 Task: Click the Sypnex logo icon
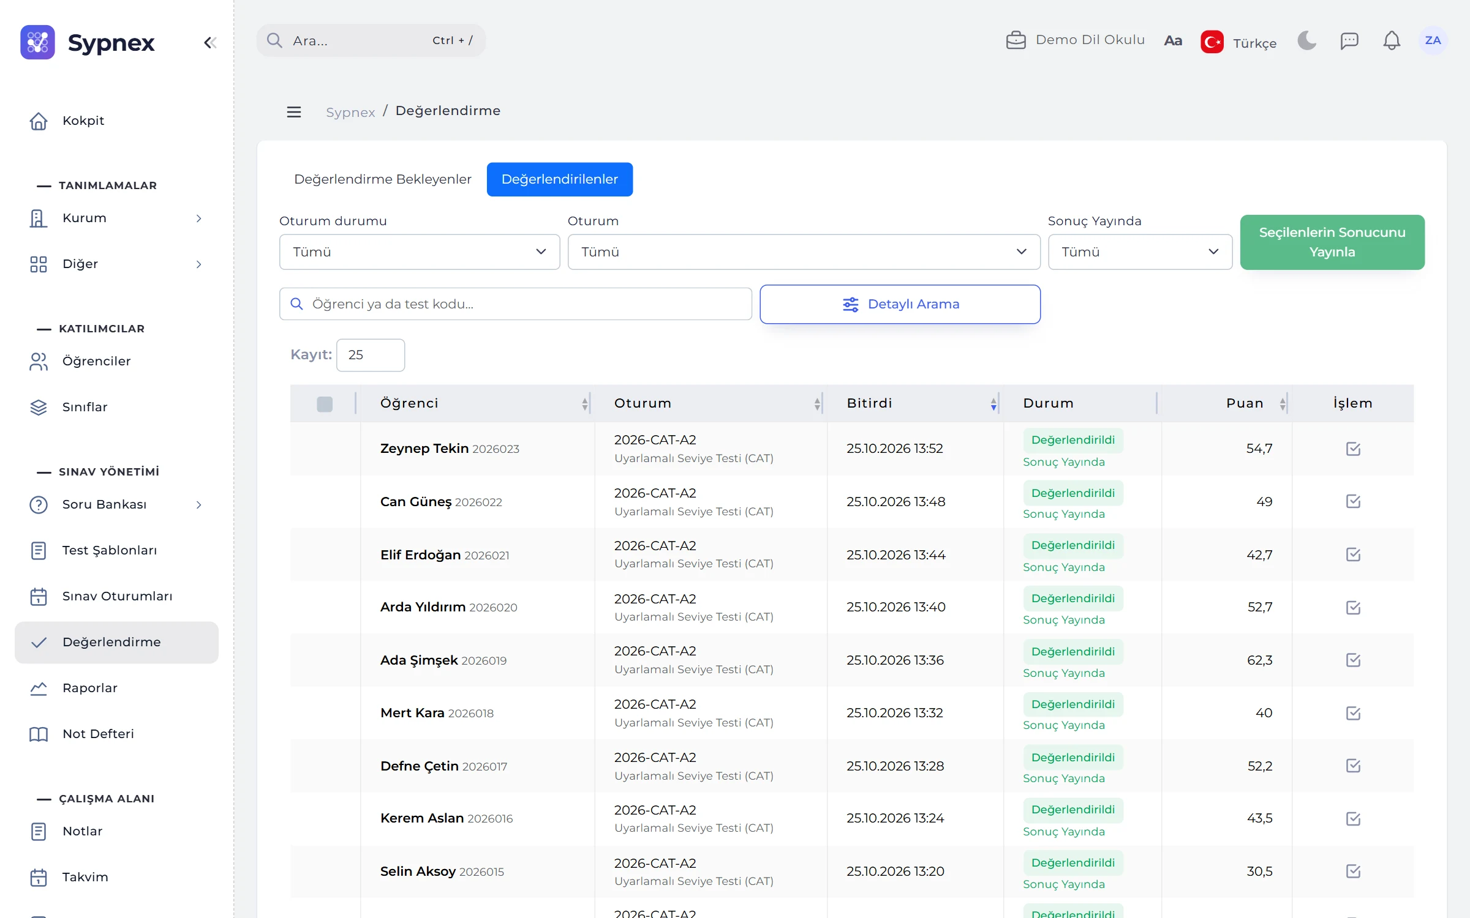coord(37,42)
